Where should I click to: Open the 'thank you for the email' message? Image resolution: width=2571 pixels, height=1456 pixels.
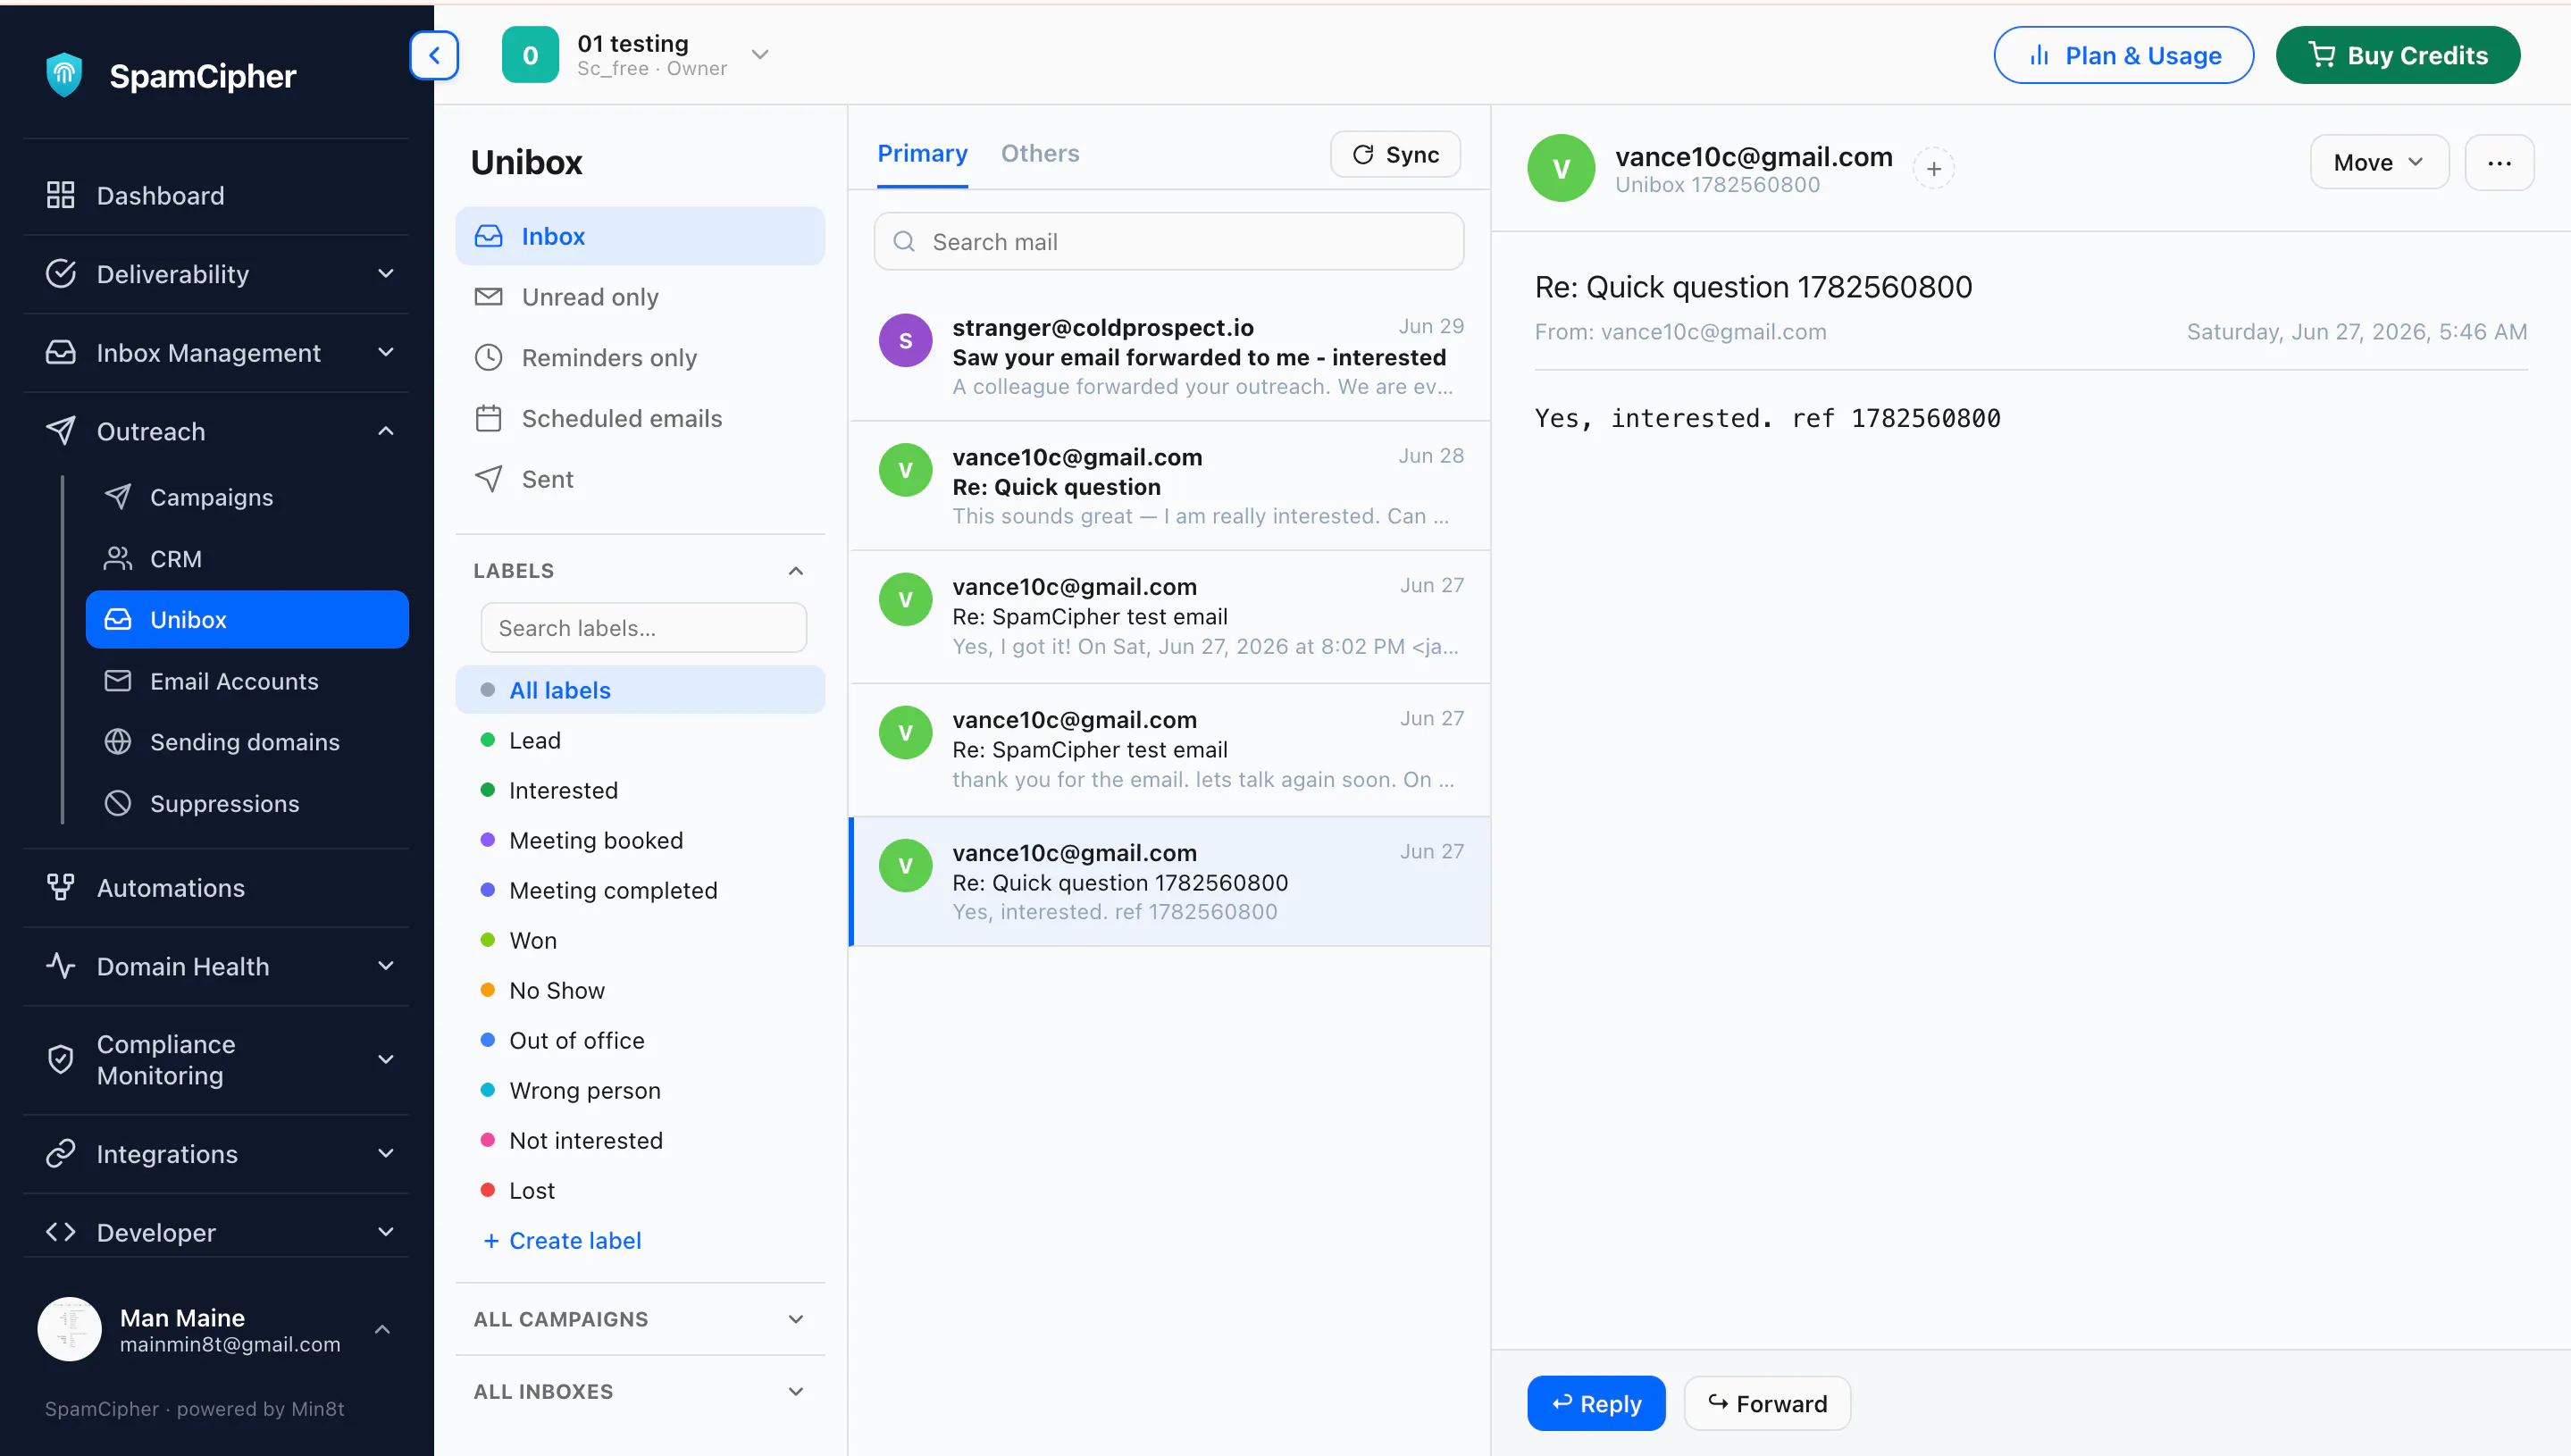[x=1169, y=749]
